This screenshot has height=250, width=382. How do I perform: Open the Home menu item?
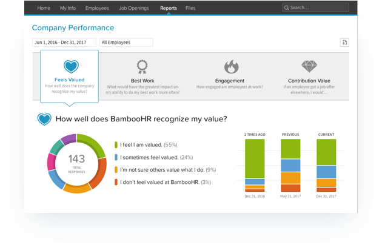pyautogui.click(x=44, y=8)
